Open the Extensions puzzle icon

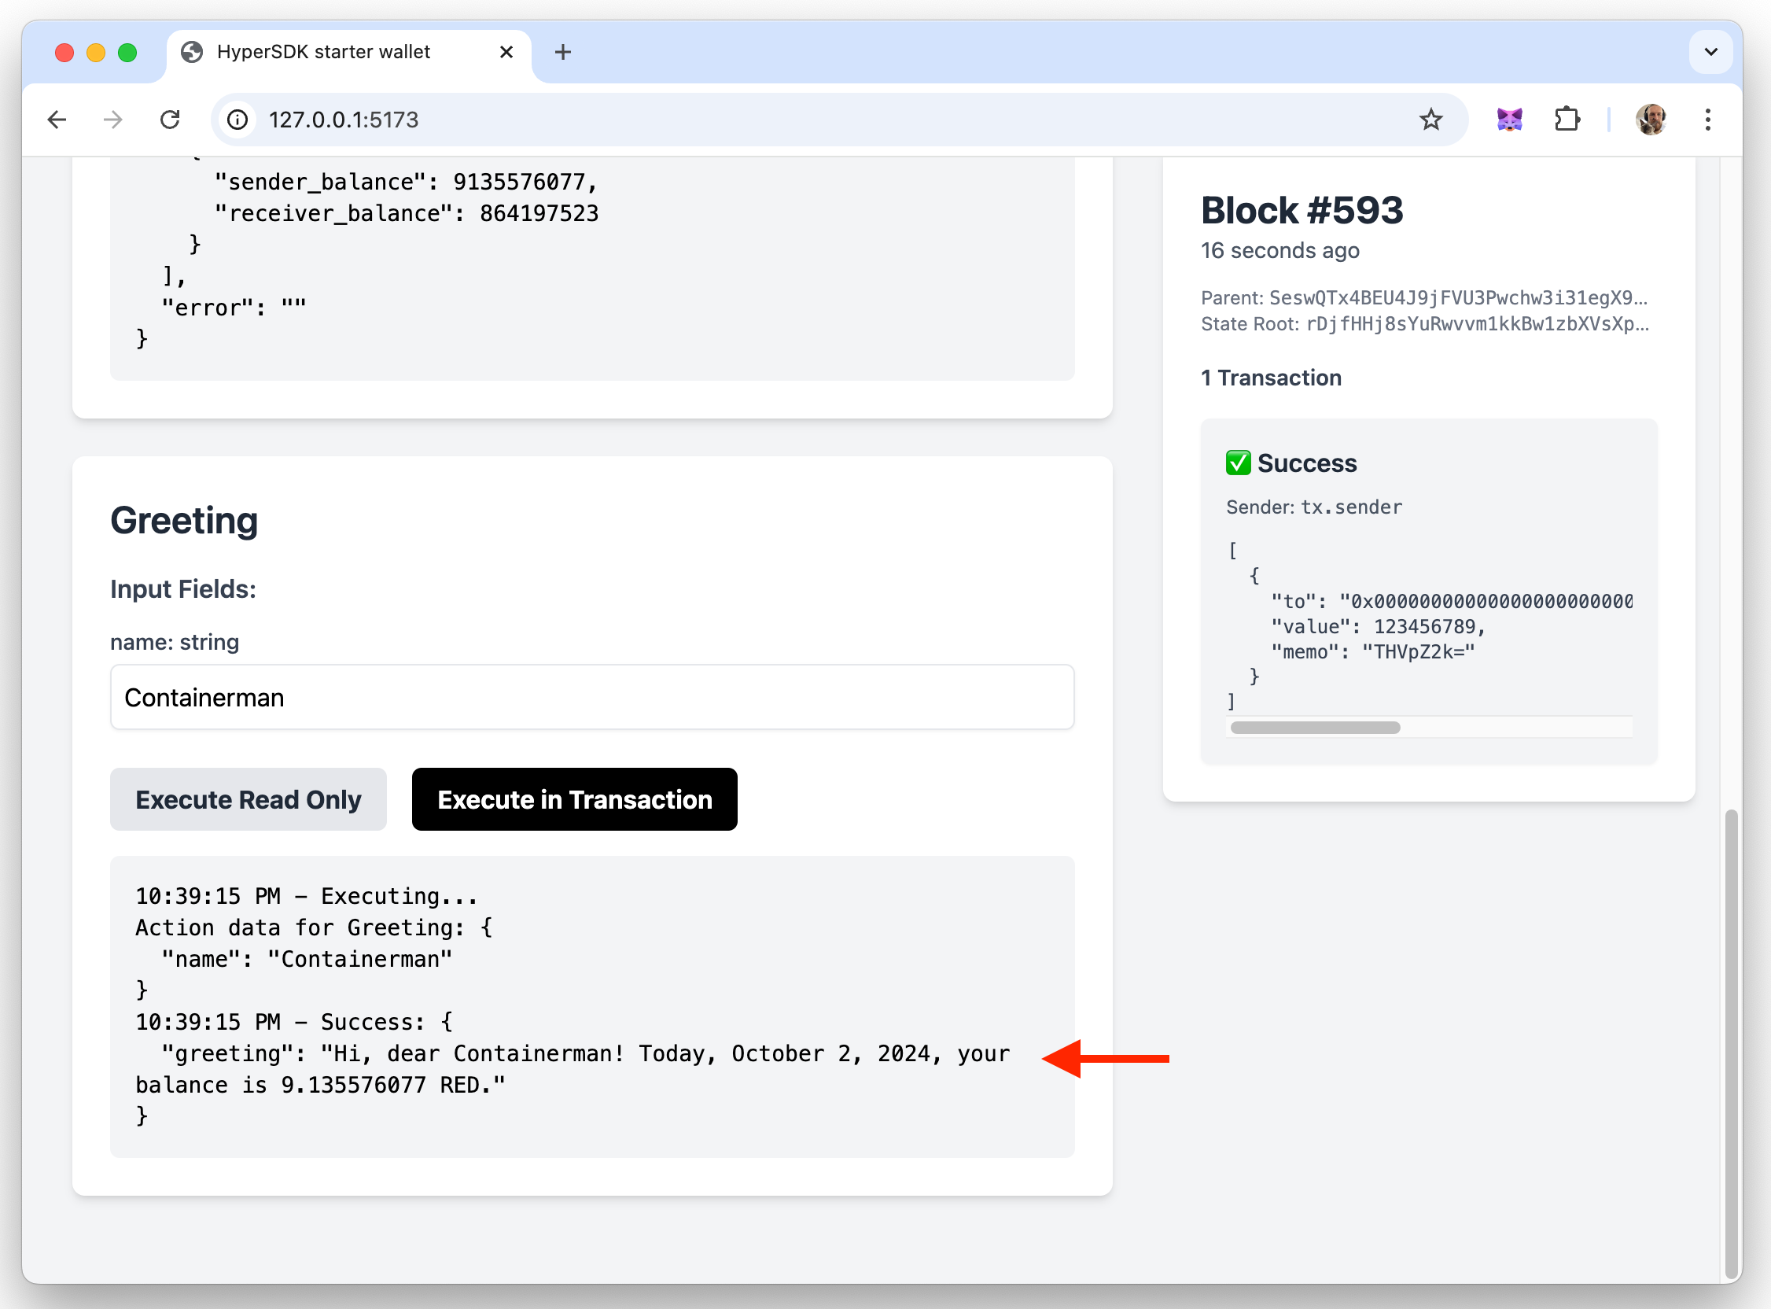(1567, 120)
